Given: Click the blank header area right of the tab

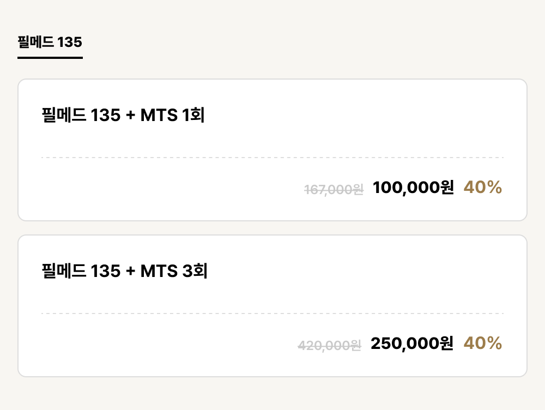Looking at the screenshot, I should click(313, 43).
